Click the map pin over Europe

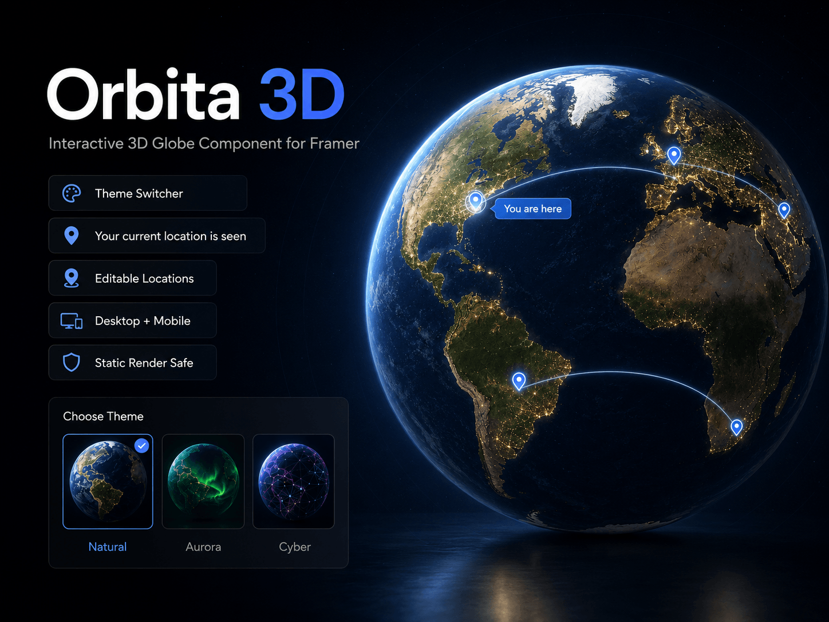(674, 155)
